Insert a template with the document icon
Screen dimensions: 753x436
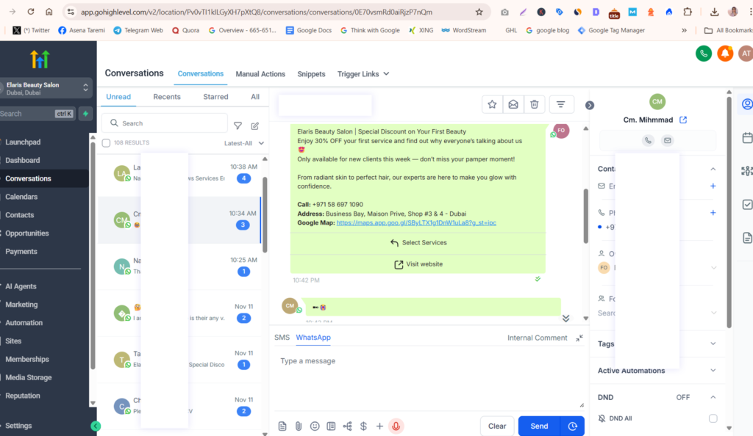click(282, 426)
